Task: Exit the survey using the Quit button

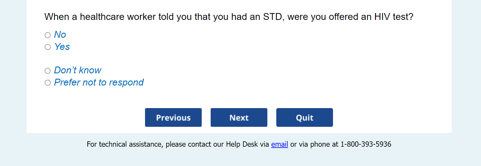Action: coord(305,118)
